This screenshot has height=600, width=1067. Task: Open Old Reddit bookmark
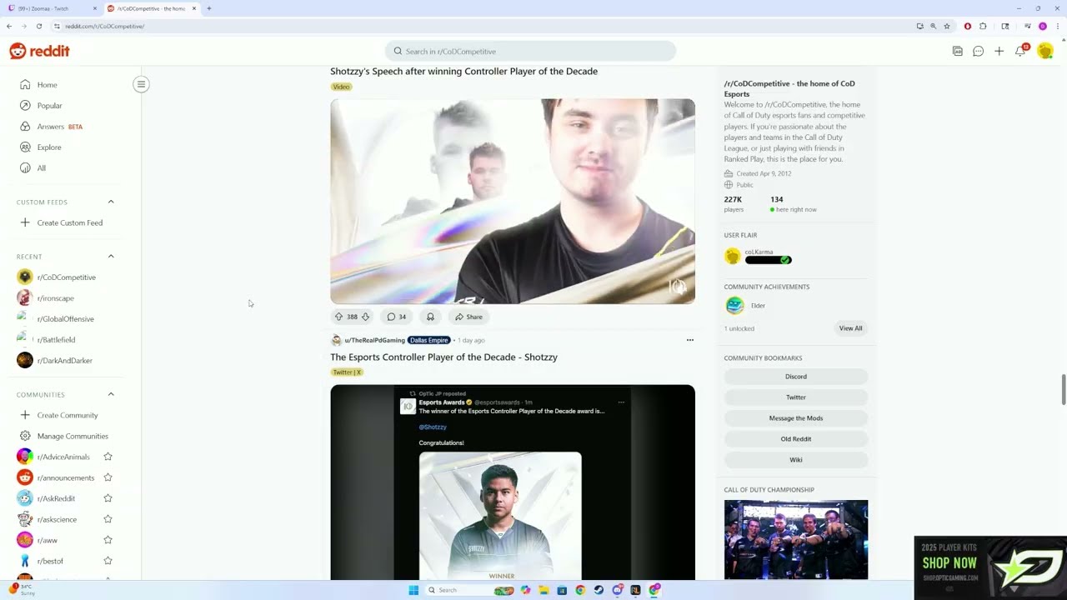(796, 439)
